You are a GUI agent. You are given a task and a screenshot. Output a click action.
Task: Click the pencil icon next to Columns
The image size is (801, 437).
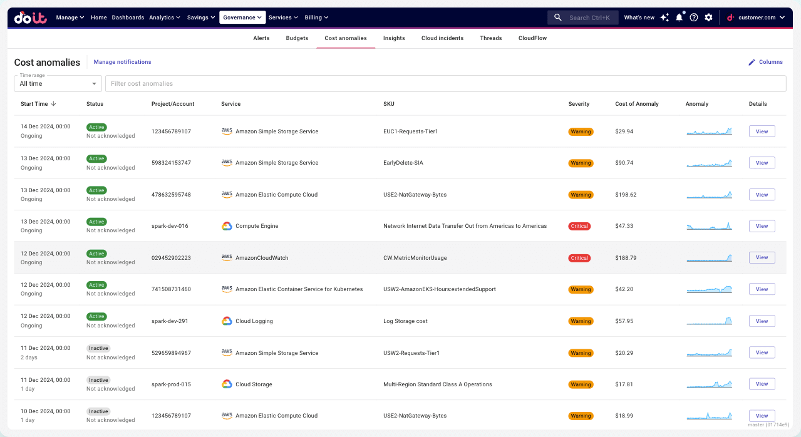coord(752,62)
